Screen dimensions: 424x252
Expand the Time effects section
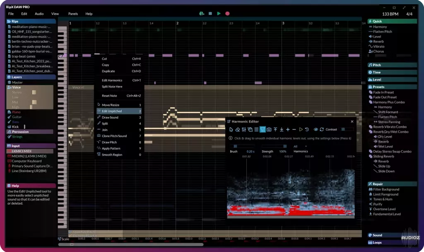click(392, 72)
